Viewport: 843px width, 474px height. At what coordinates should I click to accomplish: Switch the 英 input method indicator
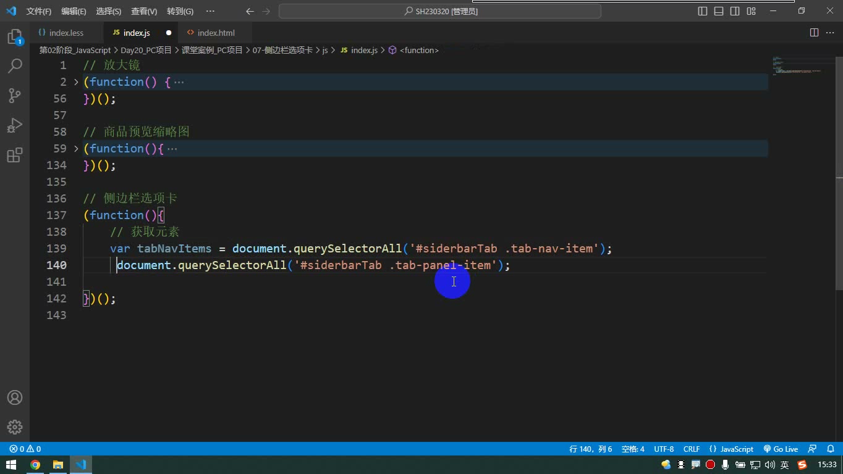click(785, 465)
